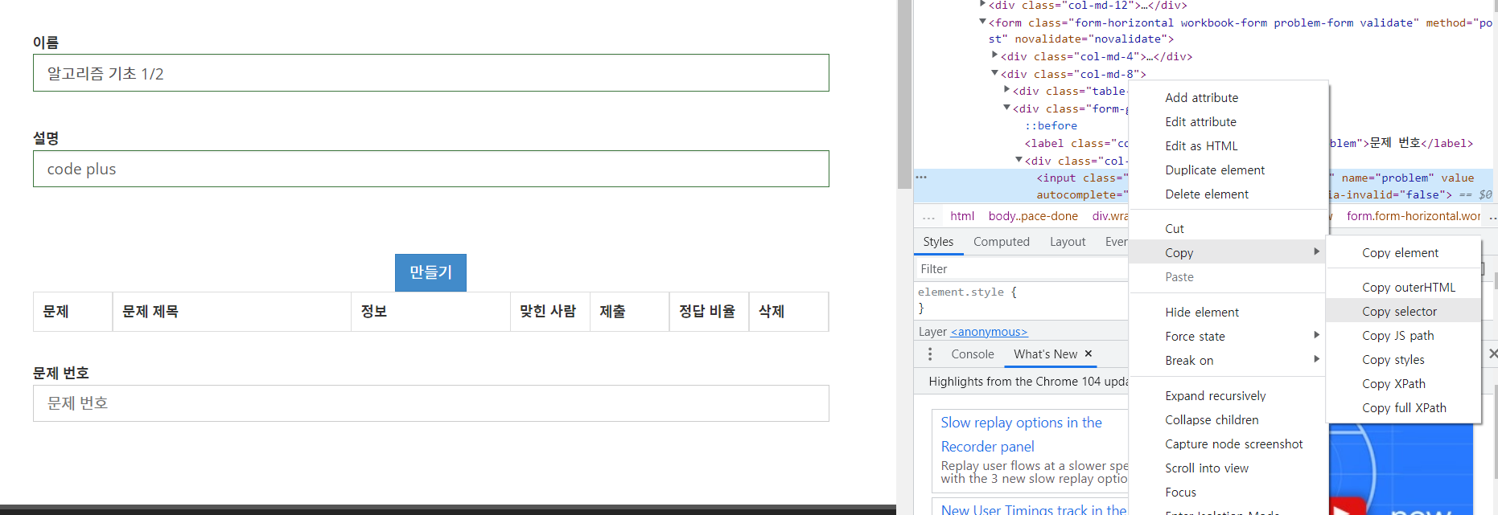This screenshot has width=1498, height=515.
Task: Open Slow replay options article link
Action: point(1022,434)
